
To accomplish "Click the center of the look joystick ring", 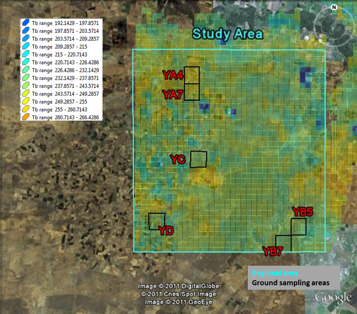I will click(334, 26).
